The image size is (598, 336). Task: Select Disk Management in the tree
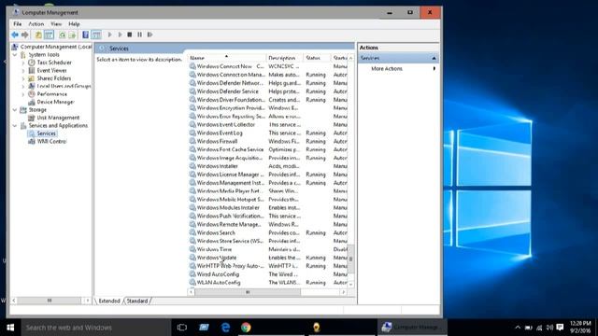pyautogui.click(x=58, y=118)
